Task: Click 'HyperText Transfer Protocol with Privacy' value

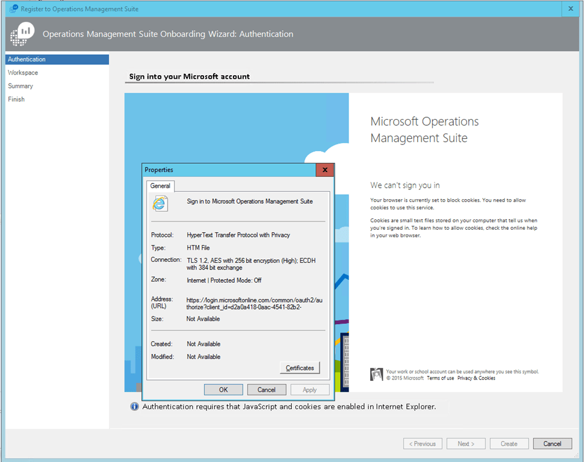Action: 238,235
